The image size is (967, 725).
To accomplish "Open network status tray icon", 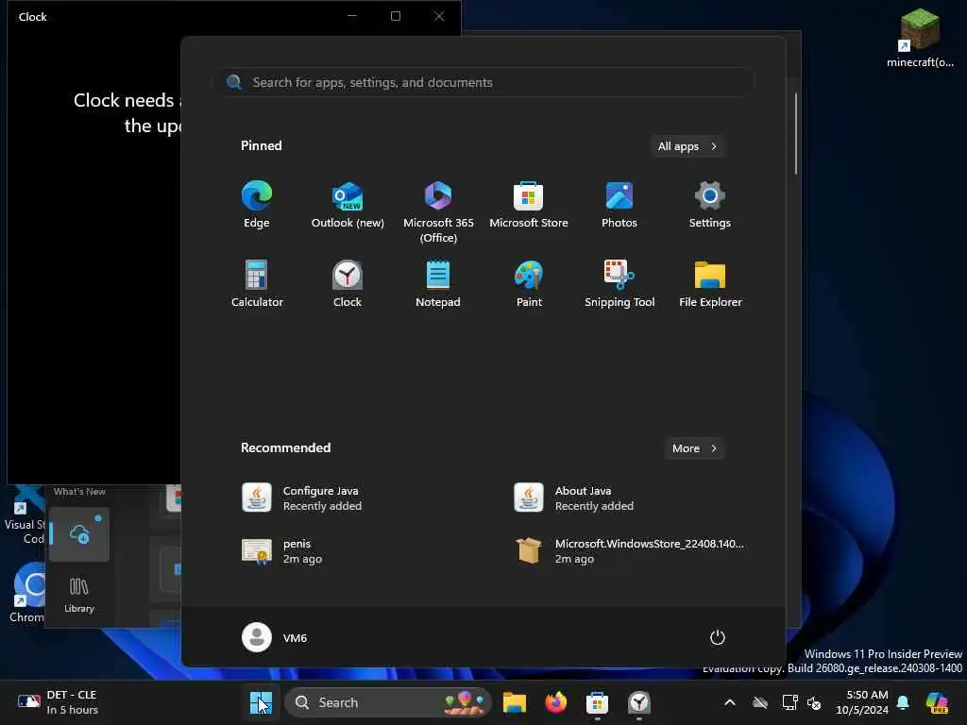I will 790,702.
